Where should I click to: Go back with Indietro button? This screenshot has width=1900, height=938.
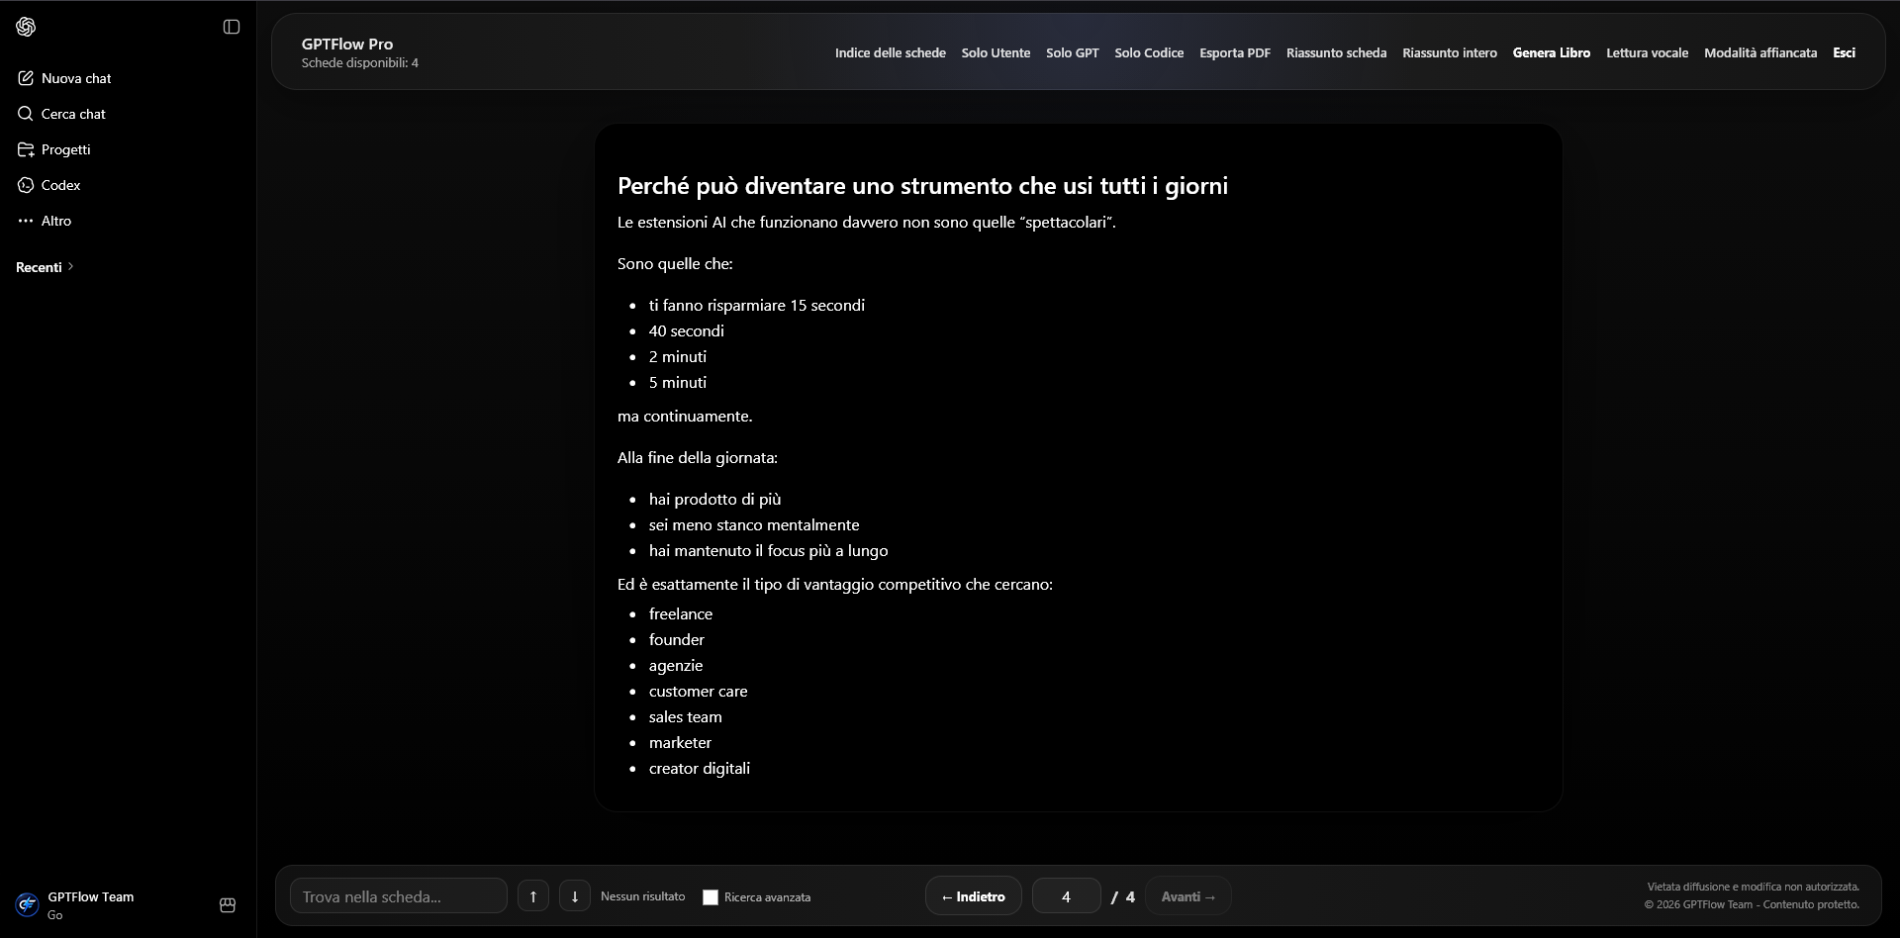tap(974, 896)
